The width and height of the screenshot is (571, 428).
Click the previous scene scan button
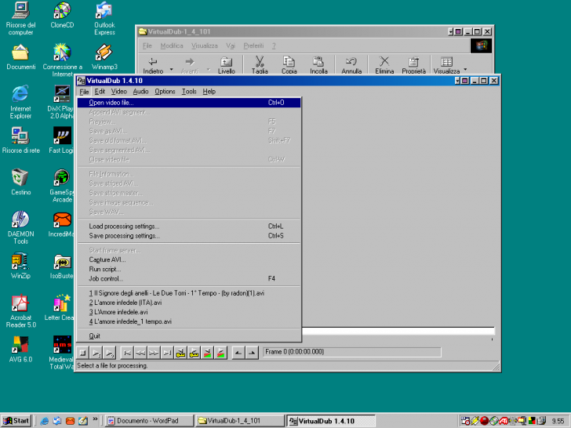pyautogui.click(x=208, y=353)
